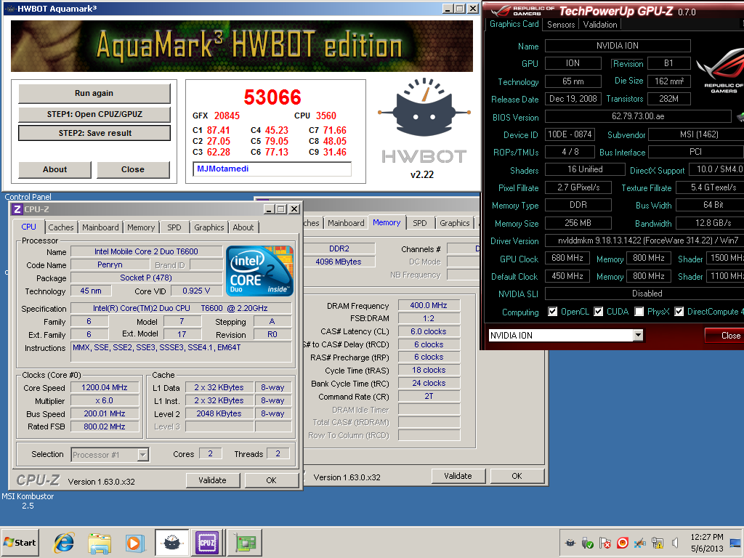Open the Start menu
Screen dimensions: 744x558
20,542
